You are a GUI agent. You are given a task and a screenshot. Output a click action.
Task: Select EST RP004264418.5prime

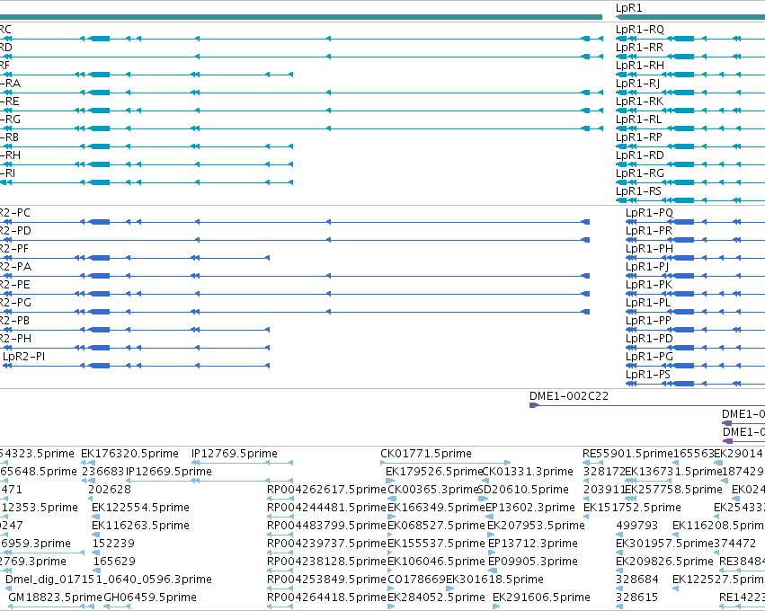[x=326, y=598]
